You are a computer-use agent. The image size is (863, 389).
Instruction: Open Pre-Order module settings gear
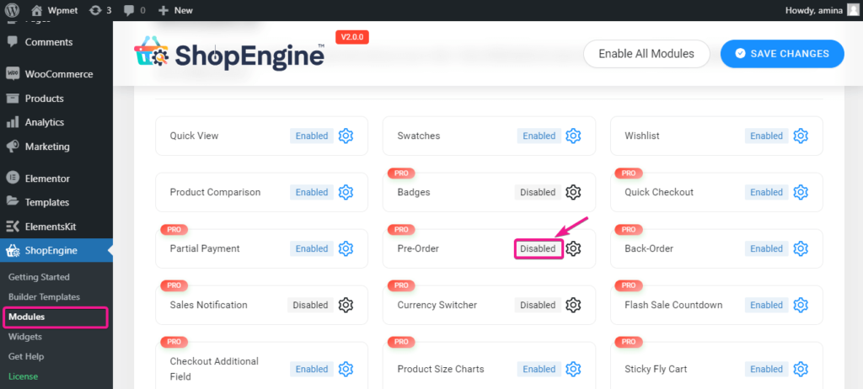(x=573, y=248)
